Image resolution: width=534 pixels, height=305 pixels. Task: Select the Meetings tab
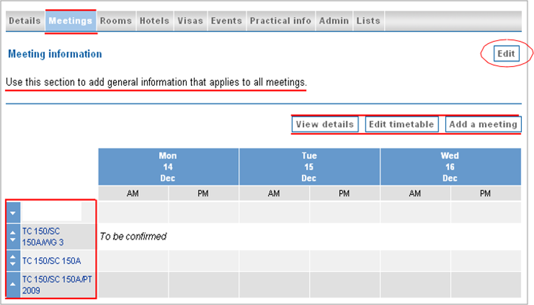(70, 21)
